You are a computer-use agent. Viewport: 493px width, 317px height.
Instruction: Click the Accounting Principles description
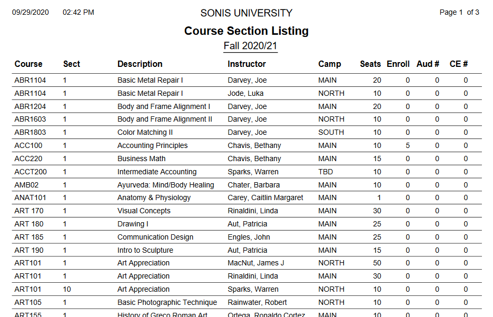(x=152, y=145)
